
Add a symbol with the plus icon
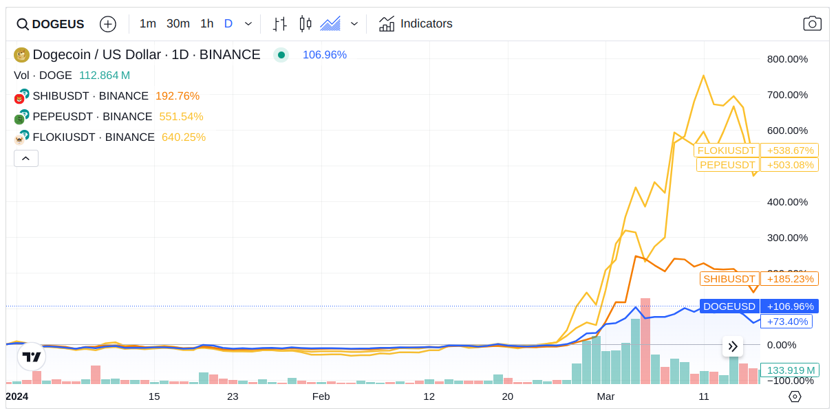tap(108, 24)
